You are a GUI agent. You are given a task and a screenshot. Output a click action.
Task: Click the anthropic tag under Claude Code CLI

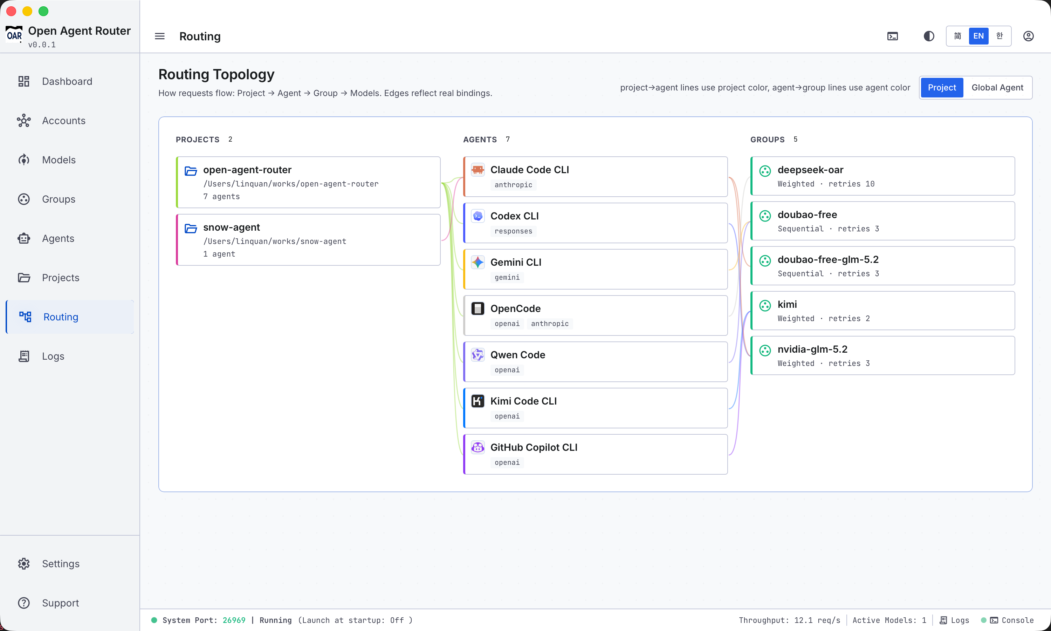pos(513,185)
